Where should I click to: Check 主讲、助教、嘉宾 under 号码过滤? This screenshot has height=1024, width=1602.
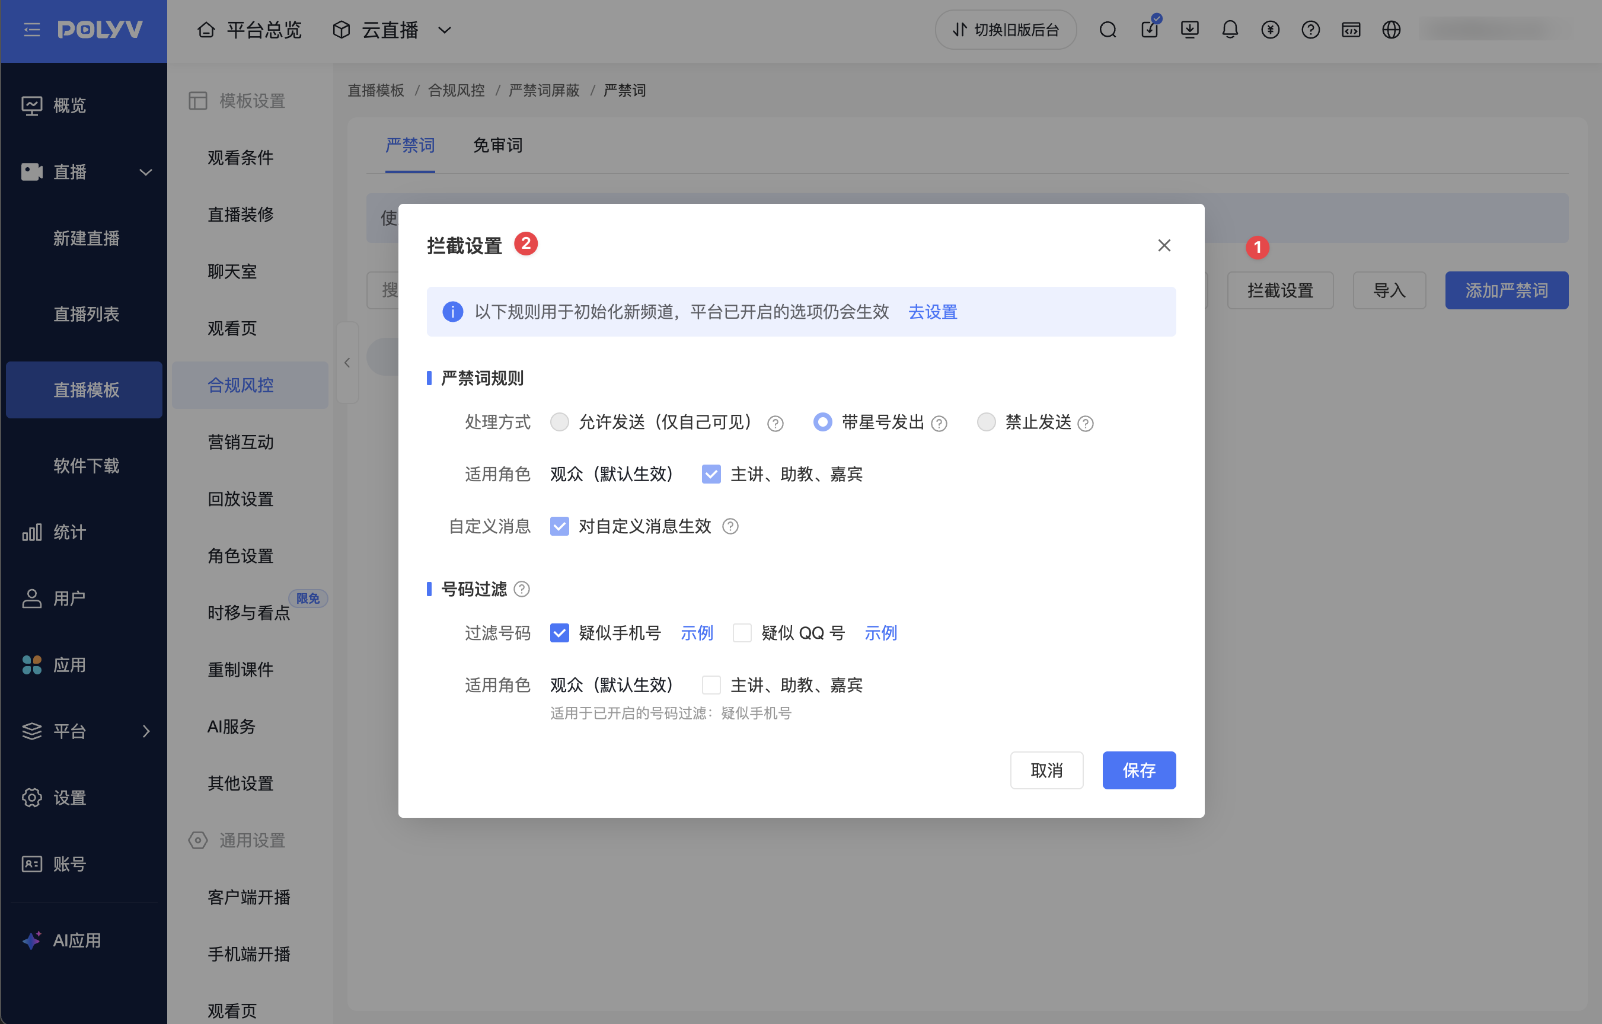pyautogui.click(x=711, y=685)
